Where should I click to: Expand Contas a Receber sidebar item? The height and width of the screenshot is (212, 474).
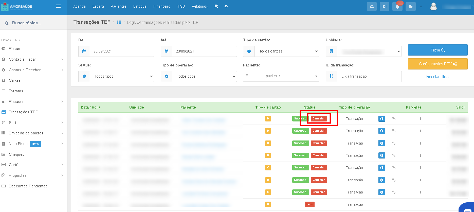(33, 70)
